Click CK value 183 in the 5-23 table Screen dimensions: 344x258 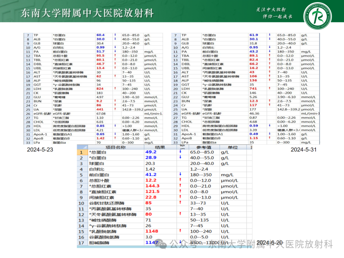pos(100,93)
